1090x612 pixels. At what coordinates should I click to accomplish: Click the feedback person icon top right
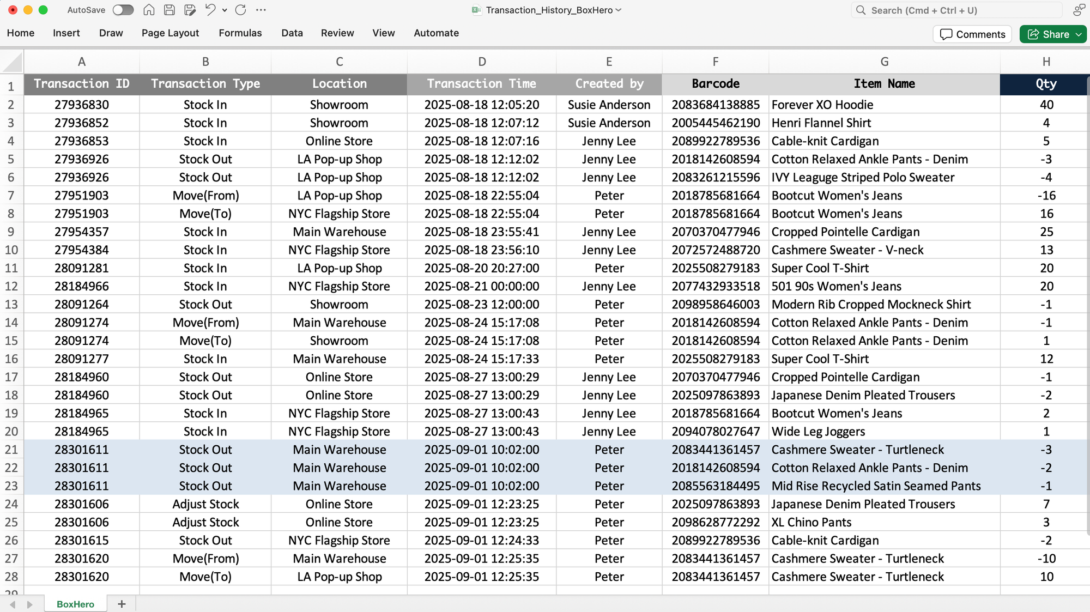click(1079, 10)
